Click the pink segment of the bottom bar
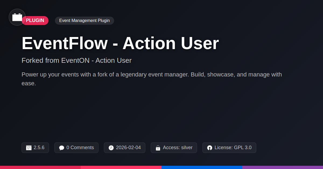The image size is (323, 169). coord(121,167)
